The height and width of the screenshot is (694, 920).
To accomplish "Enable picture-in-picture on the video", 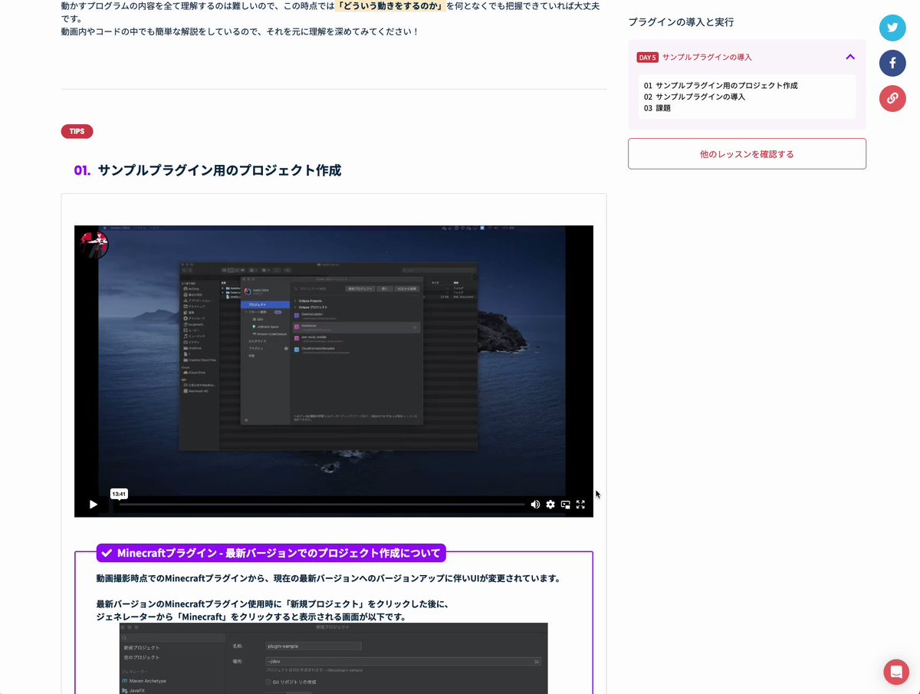I will 566,505.
